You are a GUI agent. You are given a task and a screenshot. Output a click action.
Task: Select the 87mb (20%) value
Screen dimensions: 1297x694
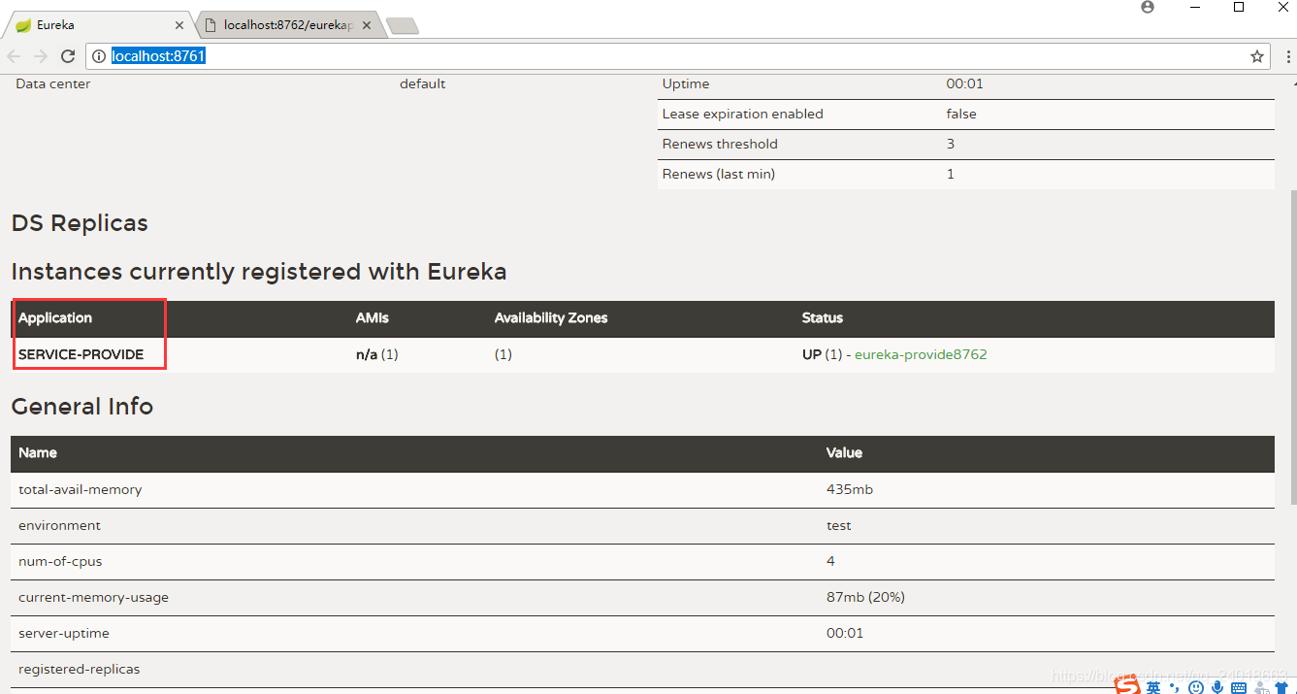click(865, 597)
